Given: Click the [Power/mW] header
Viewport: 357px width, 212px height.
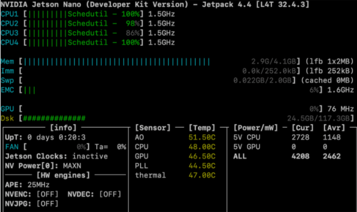Looking at the screenshot, I should (x=256, y=128).
